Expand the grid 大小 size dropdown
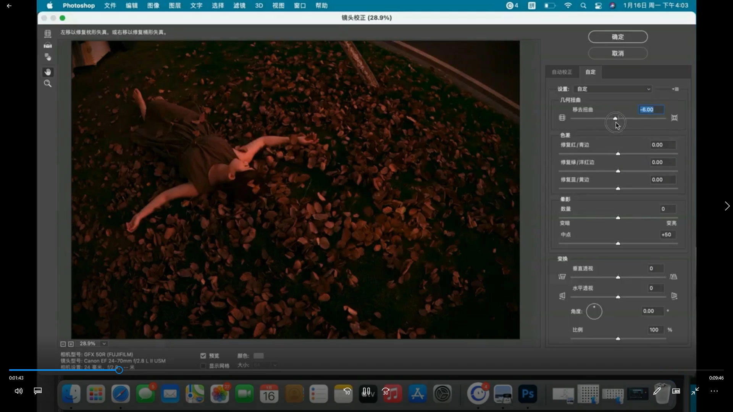 pos(274,365)
